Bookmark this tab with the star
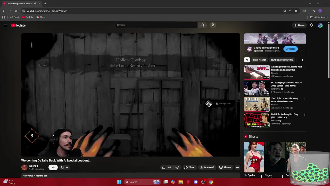The width and height of the screenshot is (330, 186). (296, 11)
